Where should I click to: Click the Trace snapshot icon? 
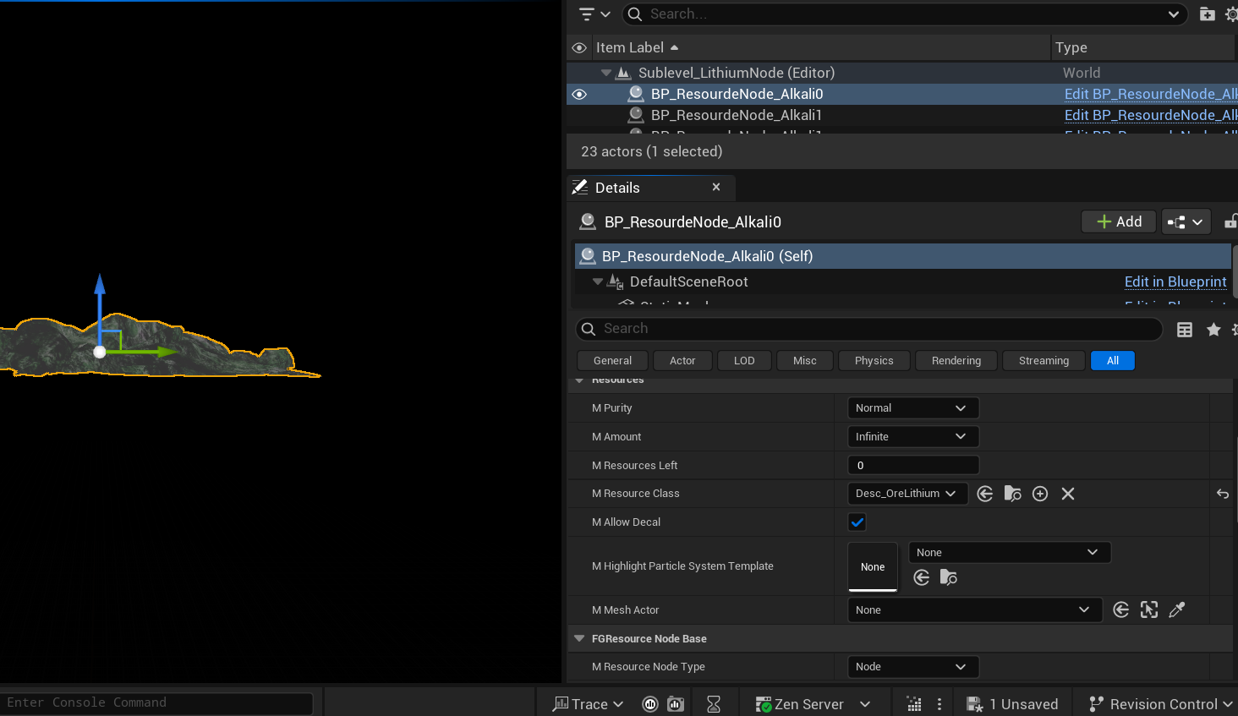tap(676, 704)
